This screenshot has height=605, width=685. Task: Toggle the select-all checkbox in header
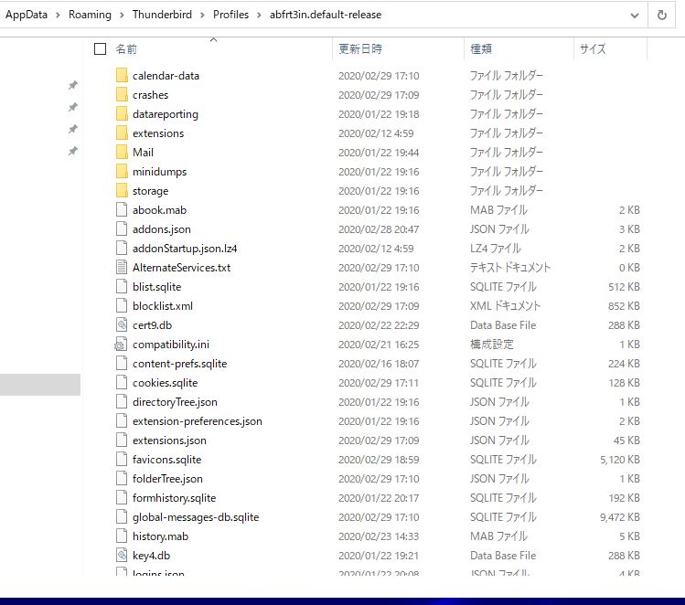(x=101, y=49)
